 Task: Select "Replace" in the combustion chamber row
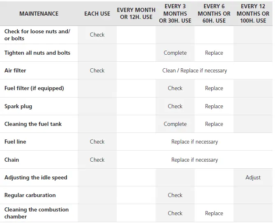point(214,213)
